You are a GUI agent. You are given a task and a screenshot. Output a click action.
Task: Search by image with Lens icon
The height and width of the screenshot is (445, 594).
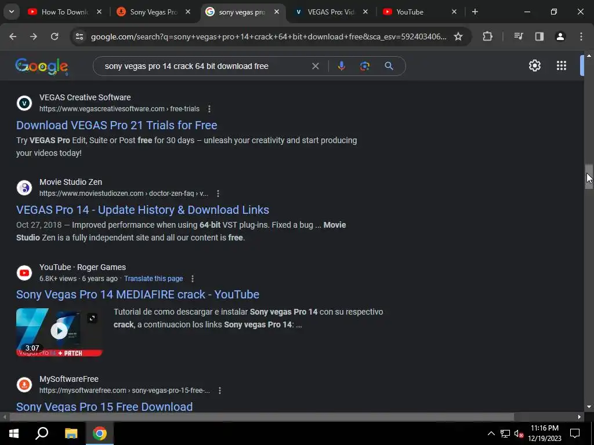coord(365,66)
